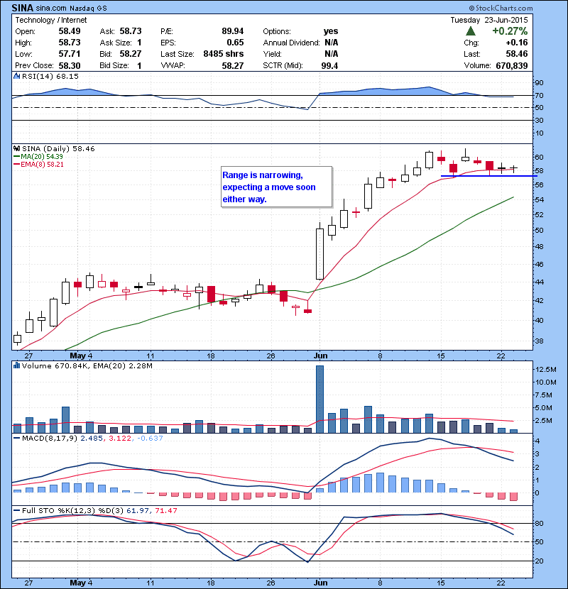568x589 pixels.
Task: Click the RSI(14) 68.15 indicator label
Action: pyautogui.click(x=50, y=76)
